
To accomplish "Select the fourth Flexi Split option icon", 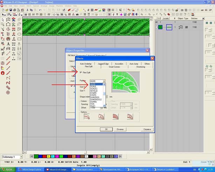I will click(130, 117).
